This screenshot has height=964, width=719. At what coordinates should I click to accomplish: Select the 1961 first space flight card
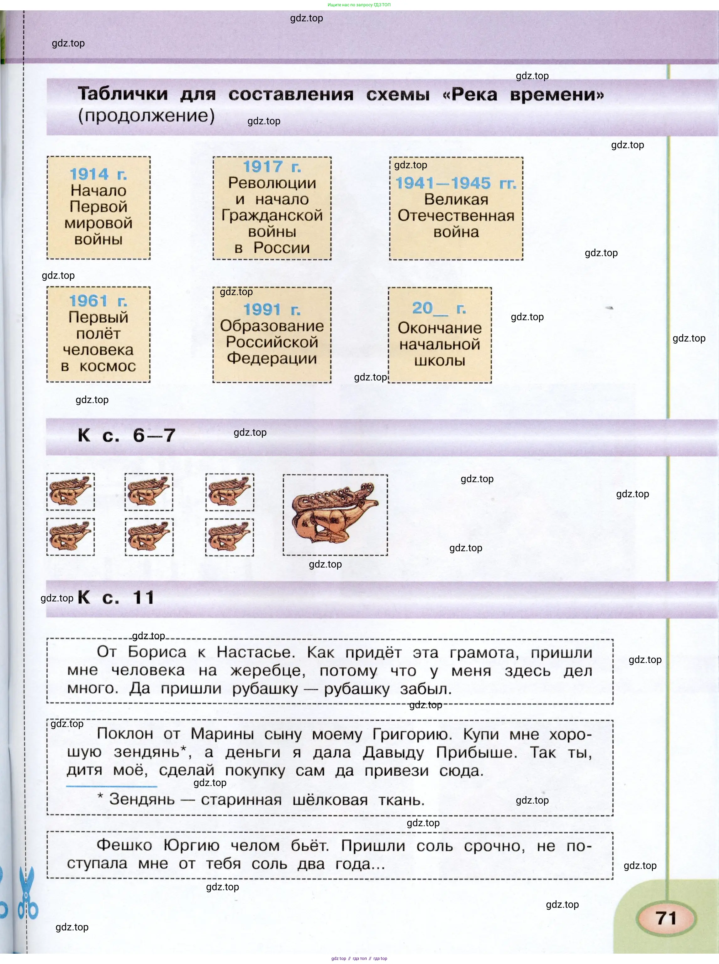click(98, 335)
